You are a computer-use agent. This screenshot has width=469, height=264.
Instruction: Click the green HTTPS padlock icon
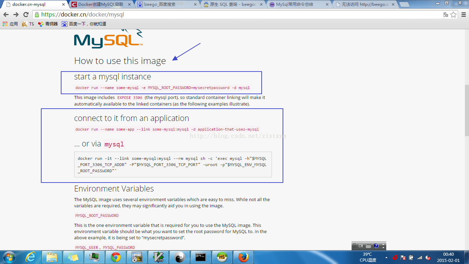[37, 14]
